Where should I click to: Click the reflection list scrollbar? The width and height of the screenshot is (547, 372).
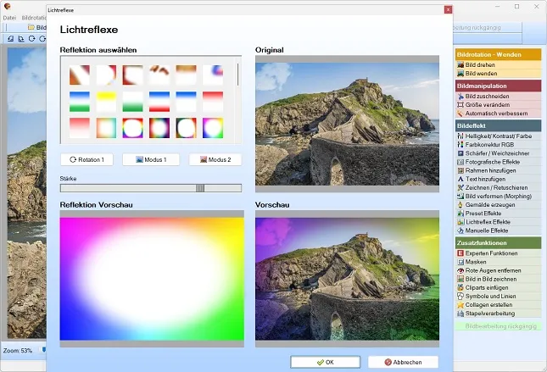238,75
